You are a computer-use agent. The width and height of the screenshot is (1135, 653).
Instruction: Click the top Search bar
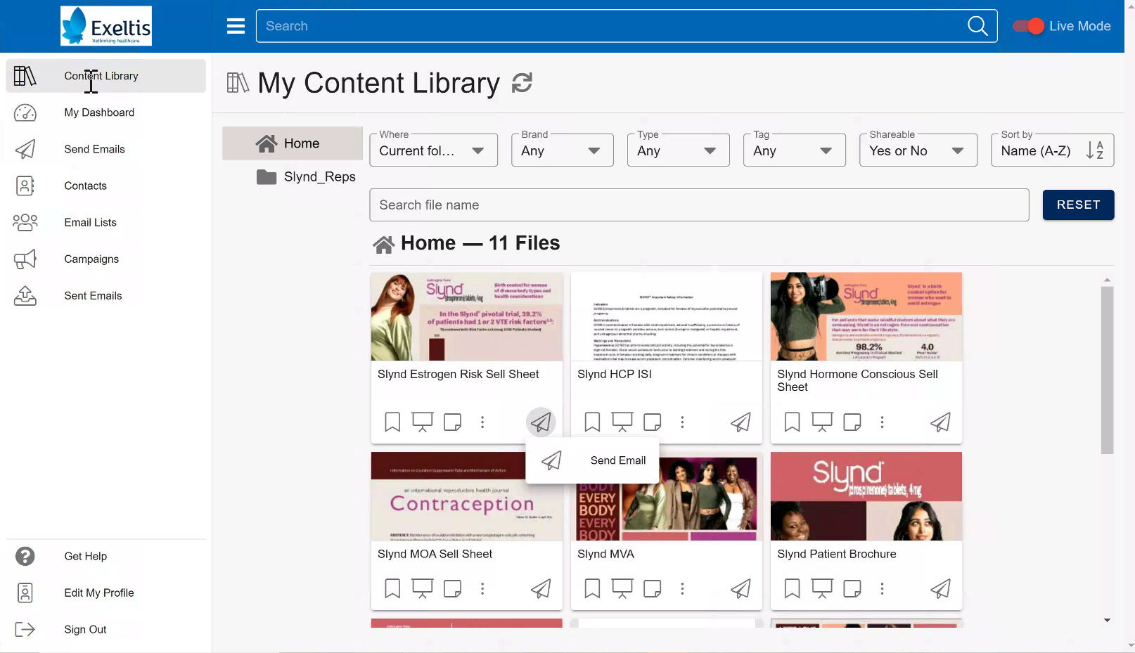[610, 26]
